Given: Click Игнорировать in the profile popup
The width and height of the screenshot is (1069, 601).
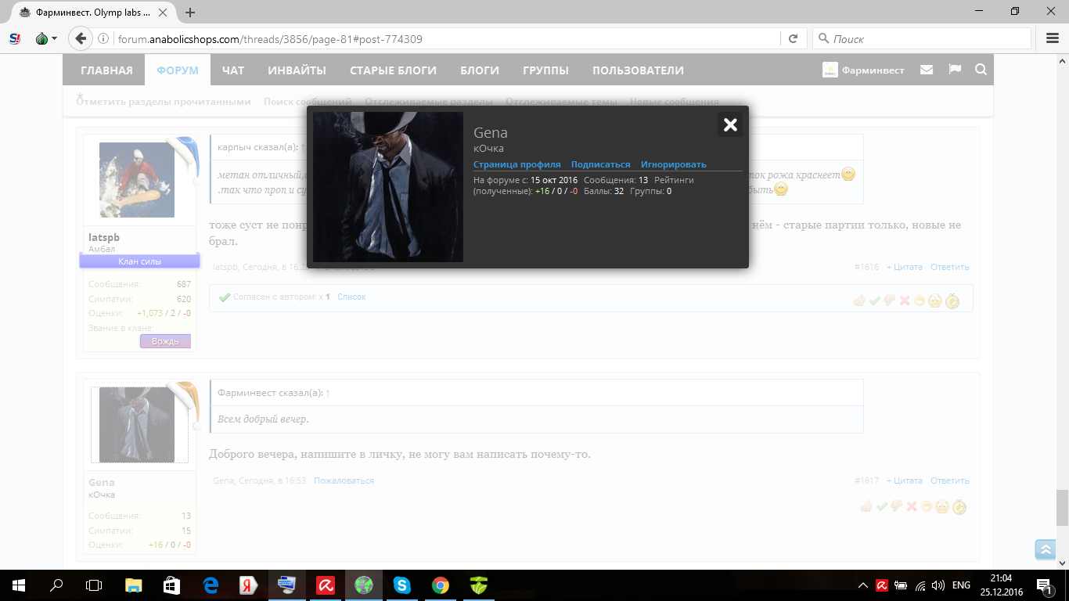Looking at the screenshot, I should [673, 164].
